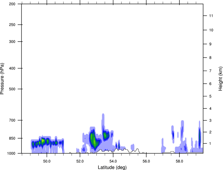Screen dimensions: 223x170
Task: Click the 54.0 latitude tick label
Action: pos(113,161)
